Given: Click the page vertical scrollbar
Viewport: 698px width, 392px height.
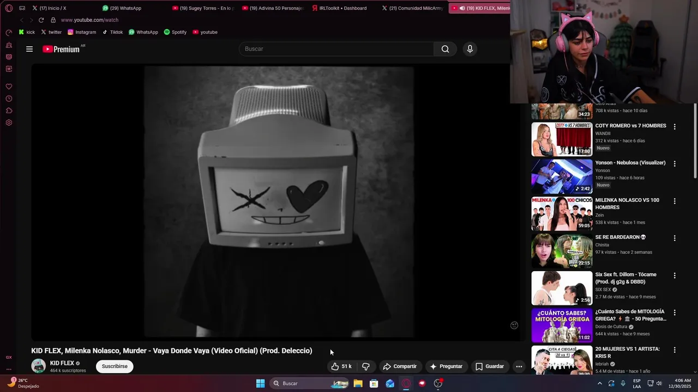Looking at the screenshot, I should coord(695,142).
